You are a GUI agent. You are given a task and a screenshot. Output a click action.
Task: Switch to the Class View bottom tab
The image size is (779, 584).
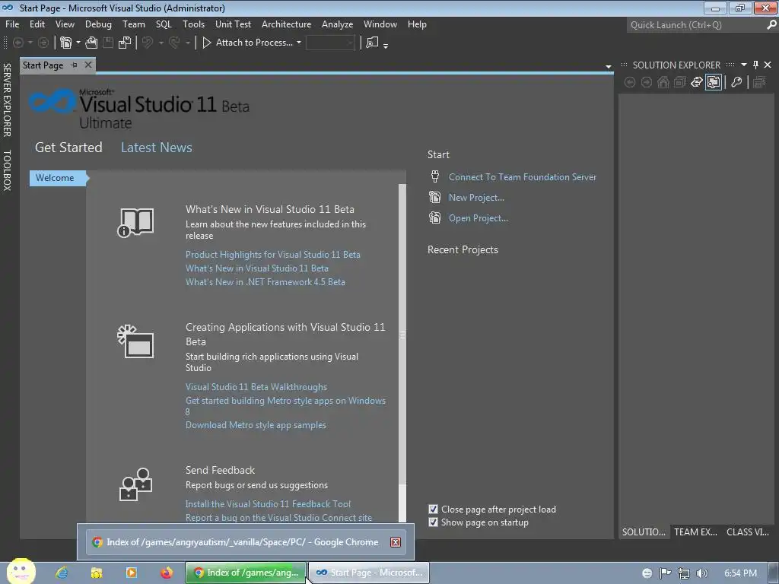(748, 532)
